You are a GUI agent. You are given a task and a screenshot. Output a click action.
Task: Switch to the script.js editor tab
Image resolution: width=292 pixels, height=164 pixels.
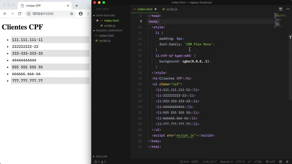[170, 9]
